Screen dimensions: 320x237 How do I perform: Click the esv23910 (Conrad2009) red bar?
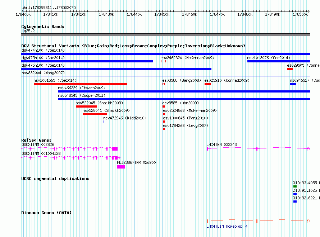click(x=208, y=84)
